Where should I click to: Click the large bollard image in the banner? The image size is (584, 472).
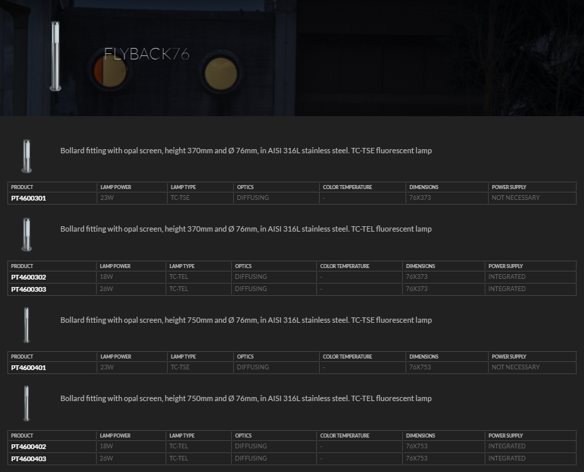tap(55, 56)
